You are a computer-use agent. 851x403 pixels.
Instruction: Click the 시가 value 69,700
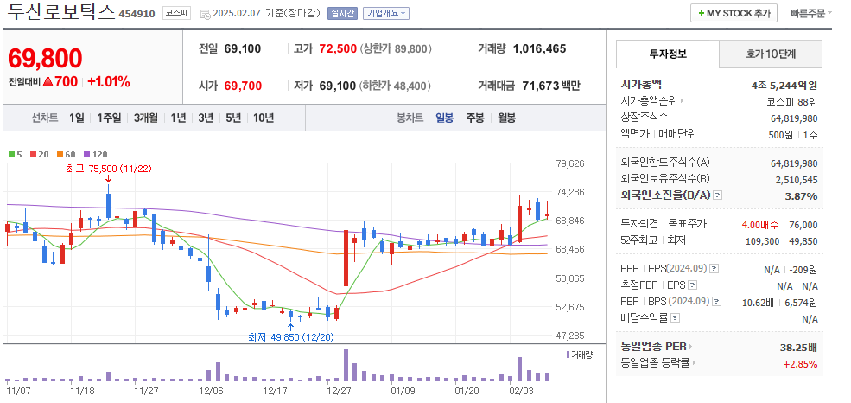[x=243, y=86]
